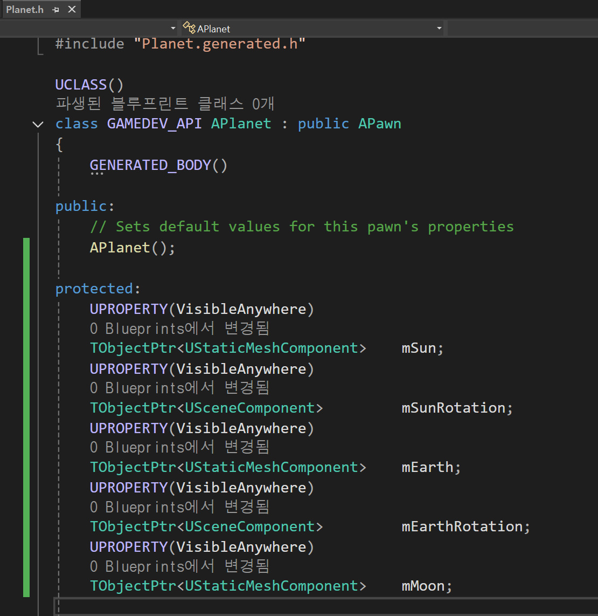Place cursor on the mSun variable name

[x=419, y=348]
